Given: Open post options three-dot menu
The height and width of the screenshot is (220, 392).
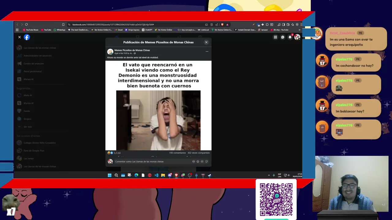Looking at the screenshot, I should point(207,51).
